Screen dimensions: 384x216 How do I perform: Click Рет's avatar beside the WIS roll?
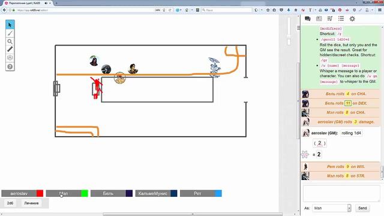305,167
